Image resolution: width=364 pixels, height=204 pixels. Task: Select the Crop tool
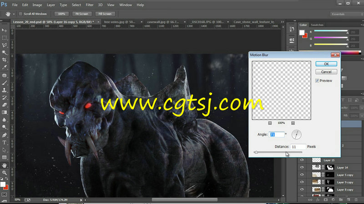pos(4,60)
